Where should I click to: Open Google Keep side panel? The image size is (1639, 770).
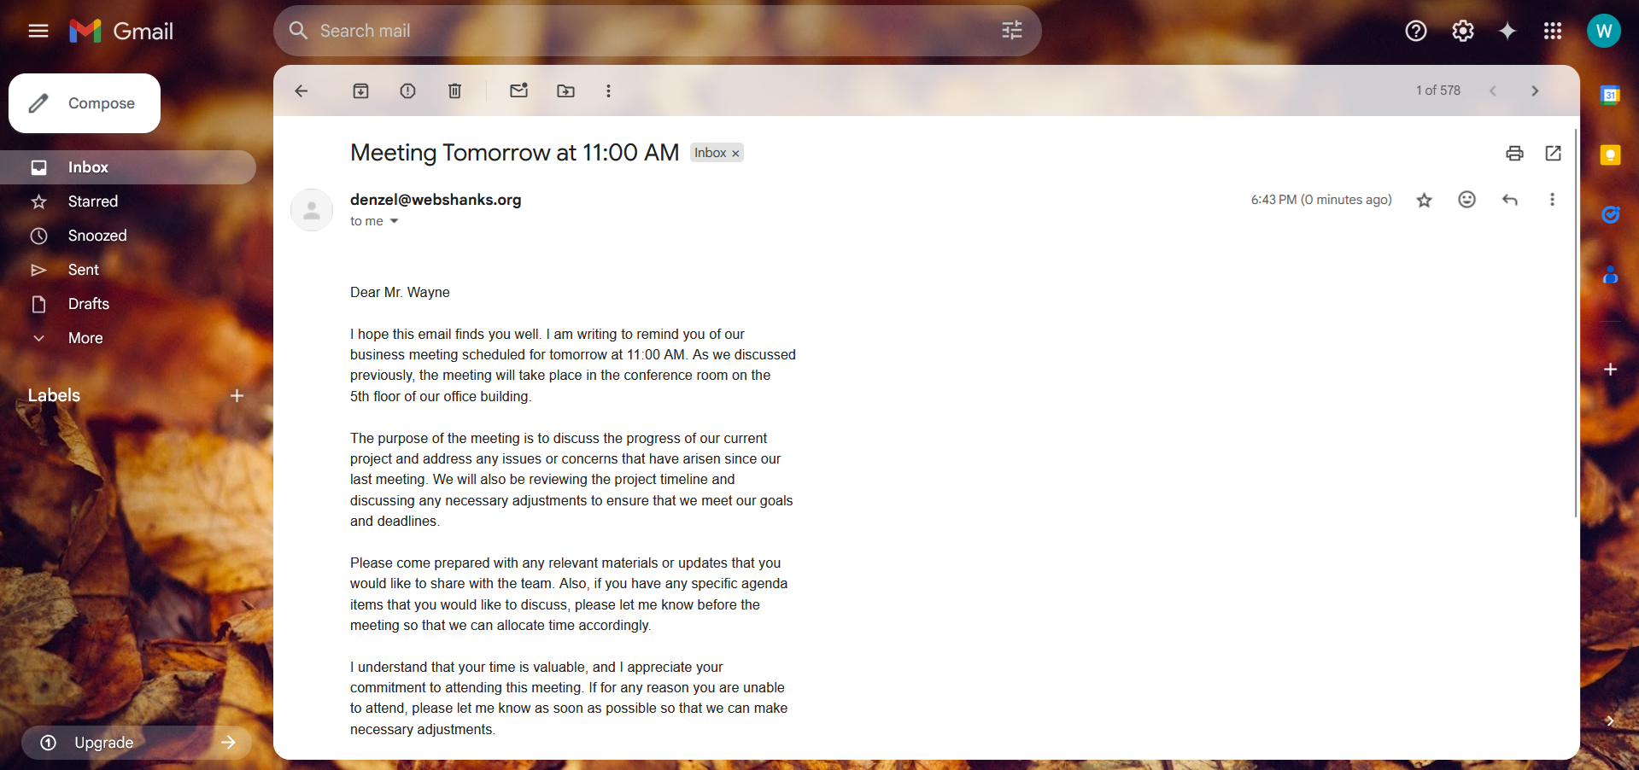1610,155
